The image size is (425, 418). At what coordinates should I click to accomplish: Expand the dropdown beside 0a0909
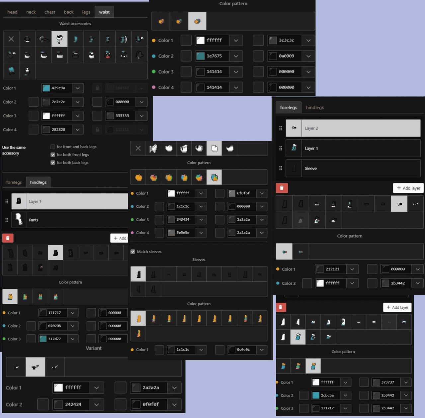[x=308, y=56]
